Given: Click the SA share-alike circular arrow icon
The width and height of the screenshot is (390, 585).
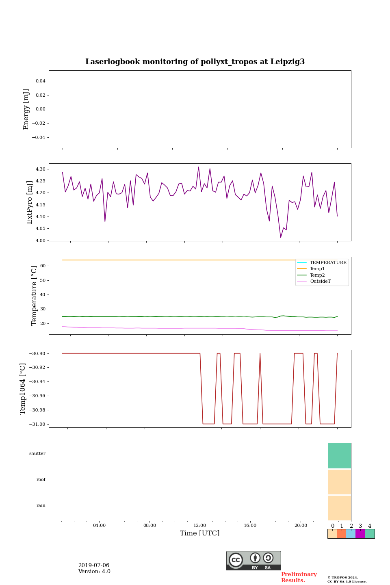Looking at the screenshot, I should (x=268, y=558).
